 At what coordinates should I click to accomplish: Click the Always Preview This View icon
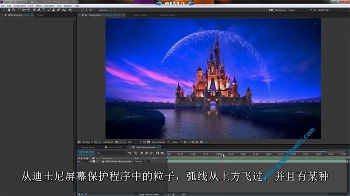pyautogui.click(x=79, y=142)
